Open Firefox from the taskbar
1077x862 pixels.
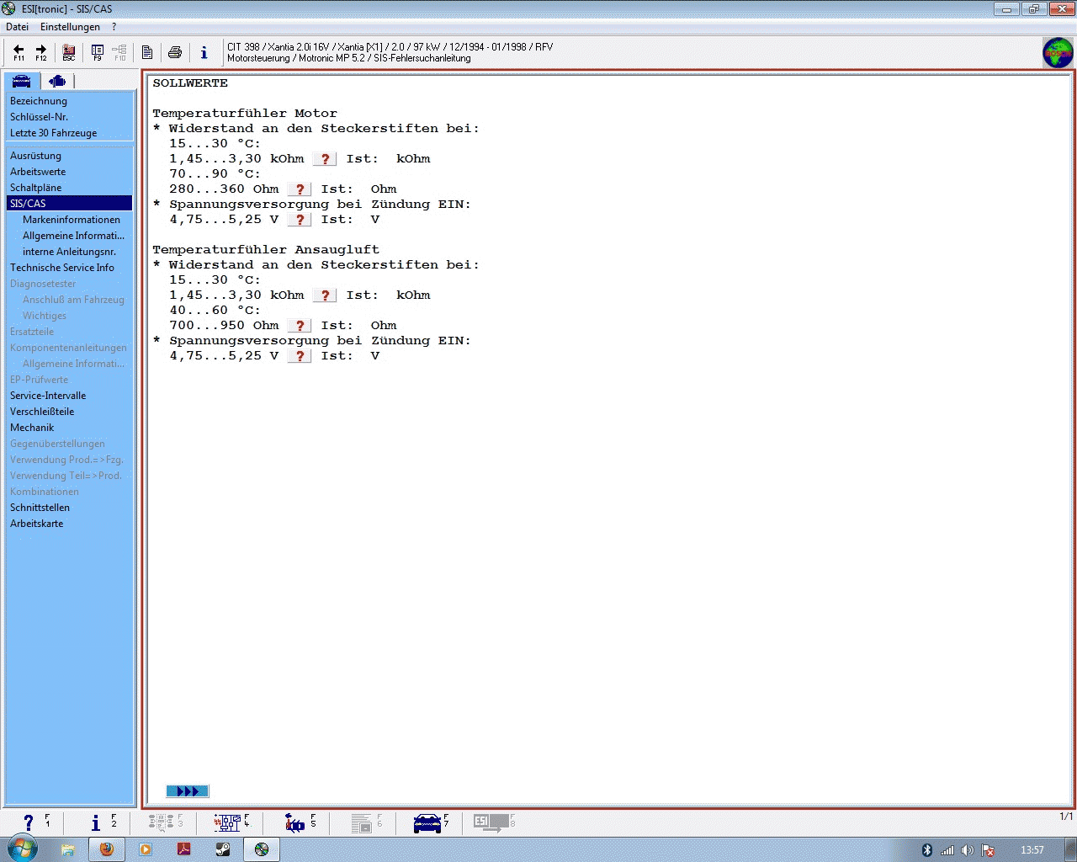pos(107,849)
